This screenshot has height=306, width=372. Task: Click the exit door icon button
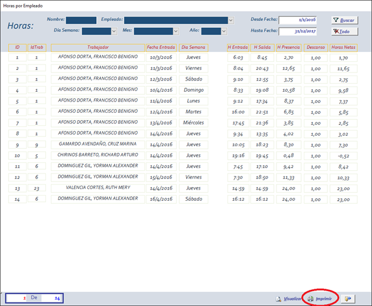349,299
